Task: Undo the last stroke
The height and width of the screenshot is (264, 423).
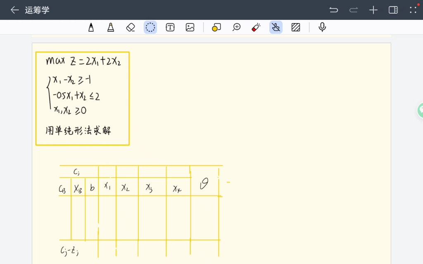Action: tap(333, 9)
